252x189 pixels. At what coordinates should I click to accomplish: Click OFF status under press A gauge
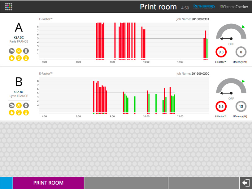[231, 44]
